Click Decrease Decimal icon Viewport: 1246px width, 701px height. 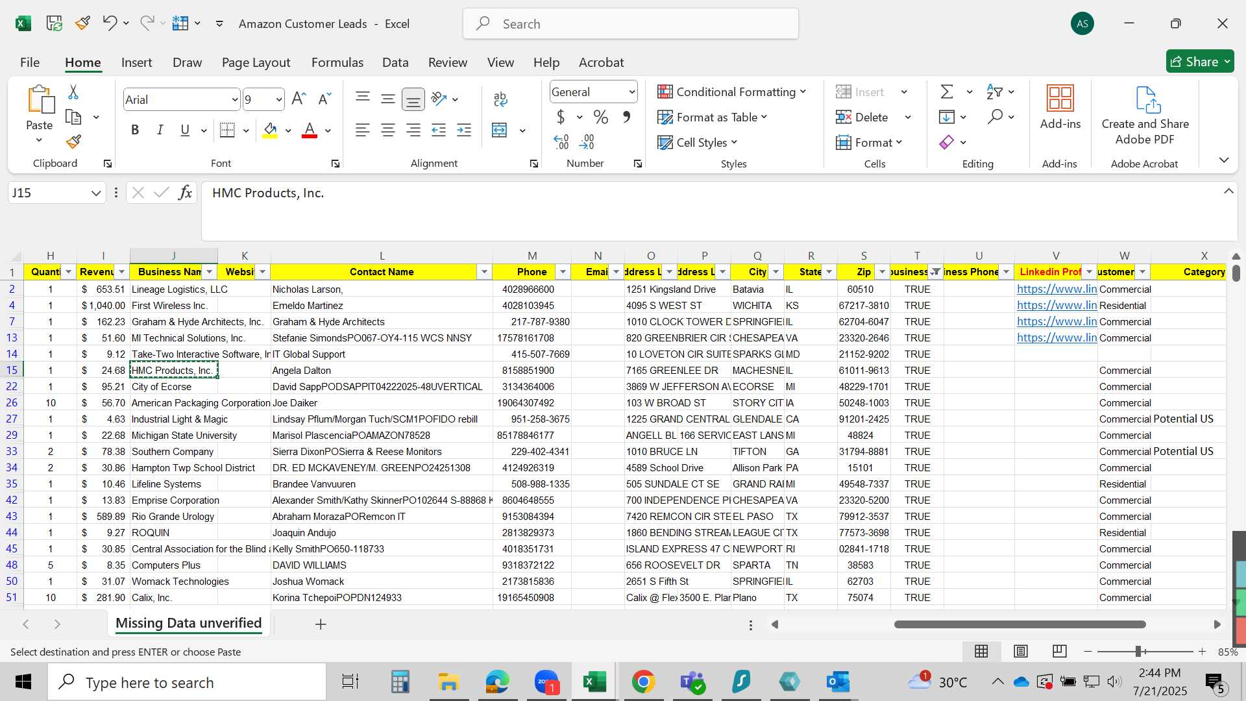click(587, 141)
